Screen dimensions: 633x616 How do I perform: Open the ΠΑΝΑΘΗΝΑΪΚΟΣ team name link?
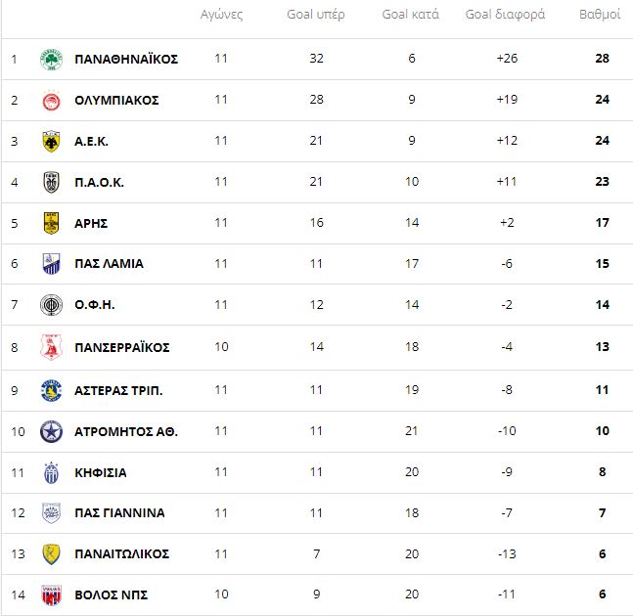126,60
